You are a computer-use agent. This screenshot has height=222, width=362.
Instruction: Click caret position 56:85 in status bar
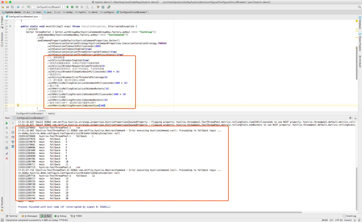pyautogui.click(x=324, y=220)
